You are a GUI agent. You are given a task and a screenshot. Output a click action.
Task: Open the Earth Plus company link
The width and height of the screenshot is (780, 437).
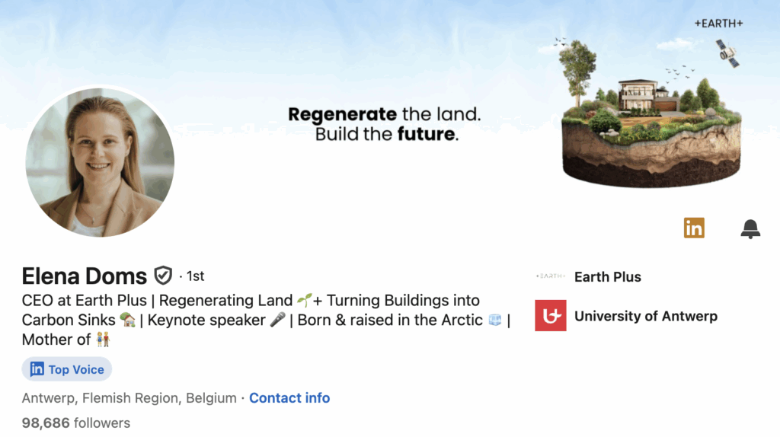tap(607, 276)
